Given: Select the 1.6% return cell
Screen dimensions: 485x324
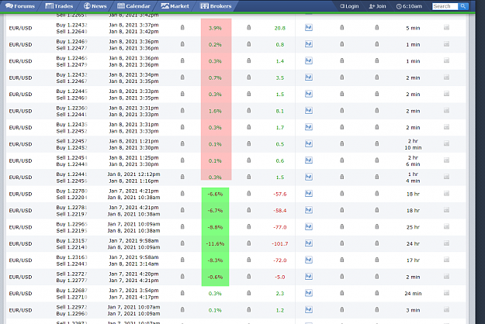Looking at the screenshot, I should pos(215,111).
